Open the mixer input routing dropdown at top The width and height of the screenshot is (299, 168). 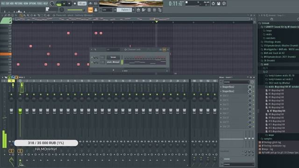(x=236, y=82)
